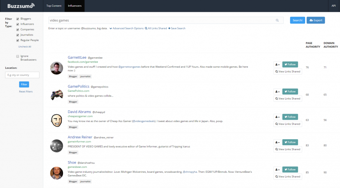Export the influencer results

click(316, 20)
